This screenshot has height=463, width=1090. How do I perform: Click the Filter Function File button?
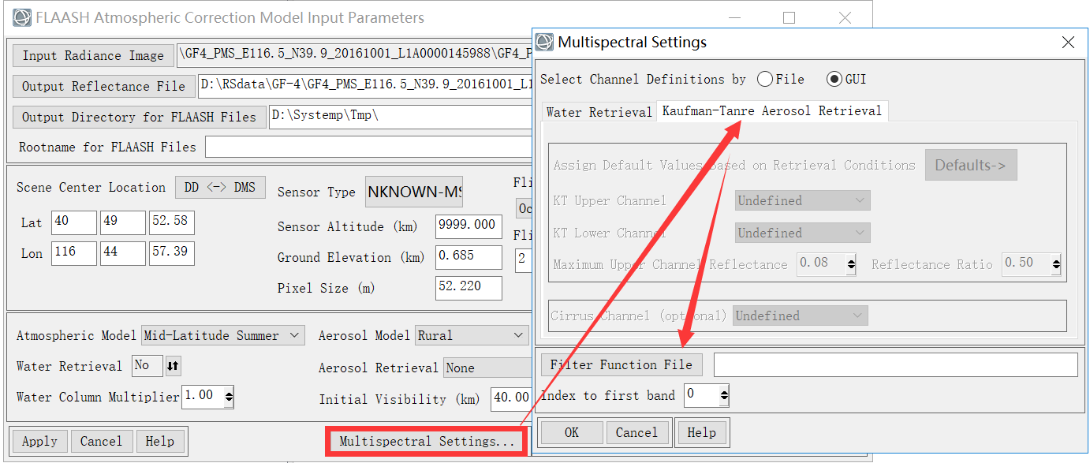[x=622, y=364]
